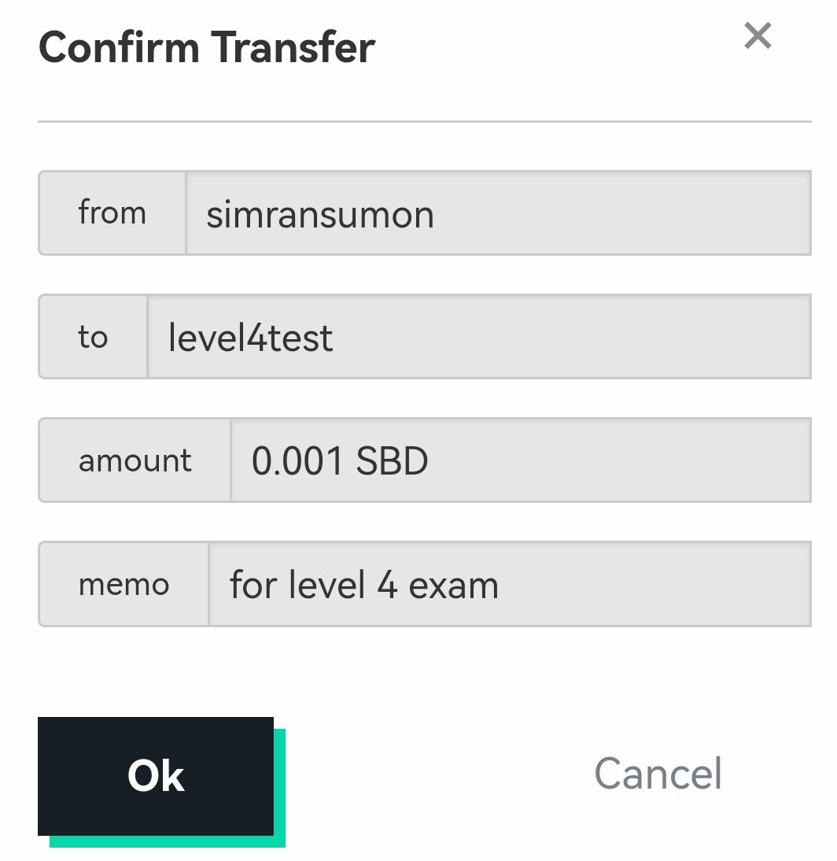Screen dimensions: 837x861
Task: Click the 0.001 amount value
Action: 297,461
